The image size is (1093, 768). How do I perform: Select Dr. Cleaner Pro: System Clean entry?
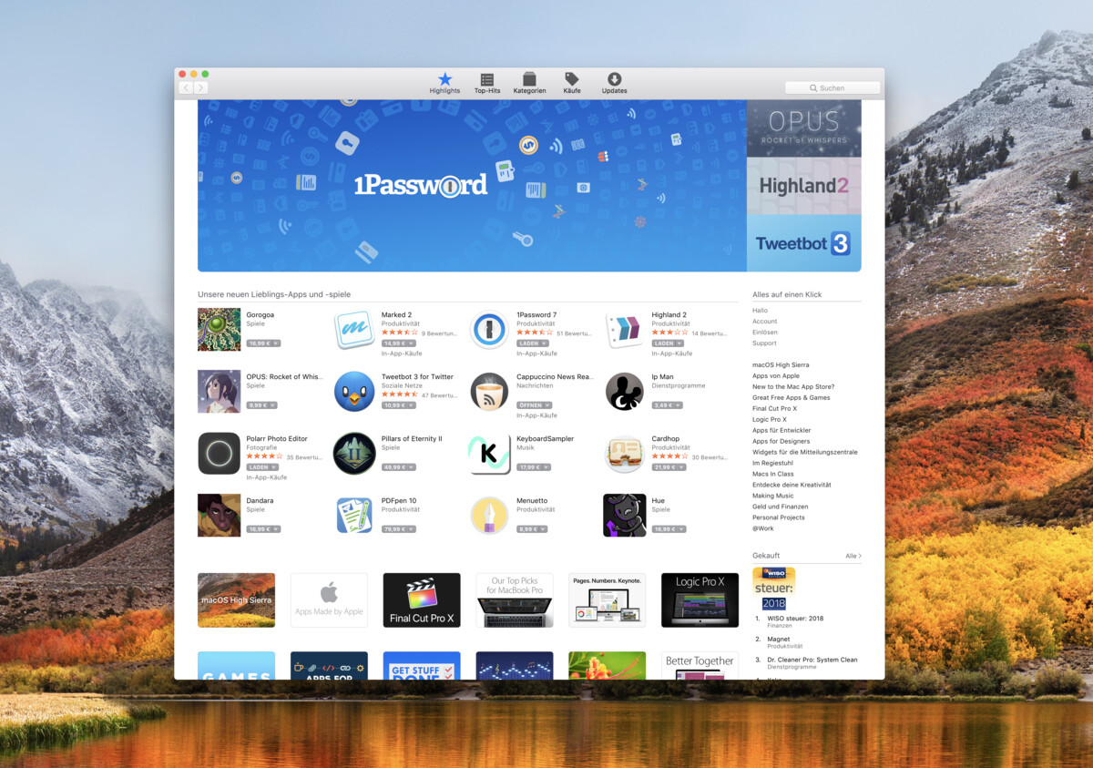[x=812, y=660]
